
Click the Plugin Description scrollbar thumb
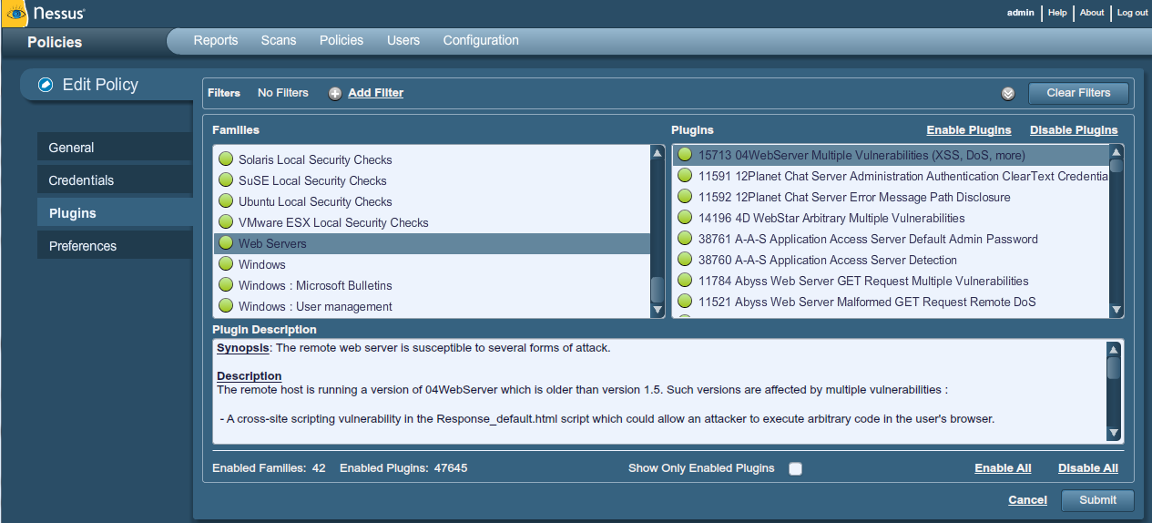(1113, 367)
